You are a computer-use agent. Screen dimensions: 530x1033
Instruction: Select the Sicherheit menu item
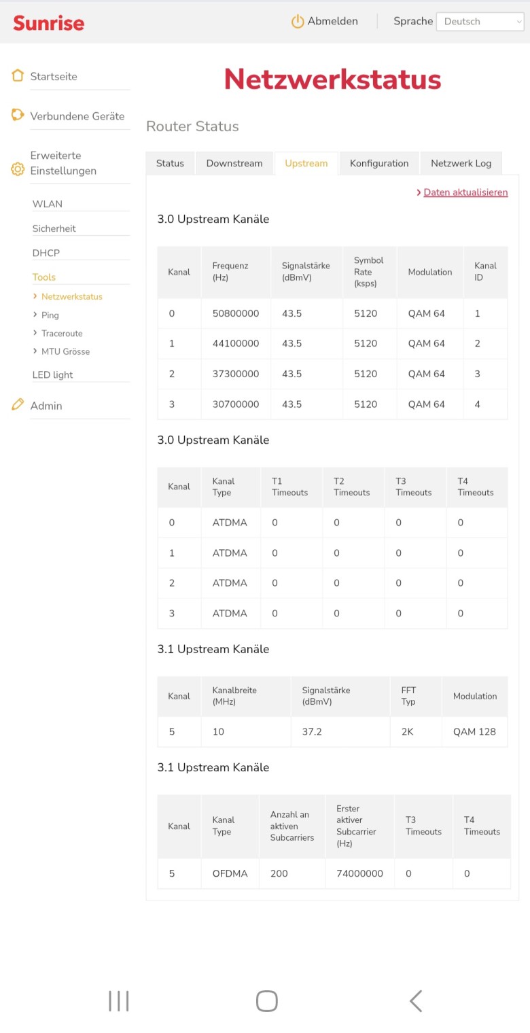tap(54, 228)
